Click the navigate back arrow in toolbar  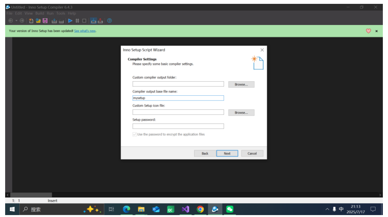11,21
